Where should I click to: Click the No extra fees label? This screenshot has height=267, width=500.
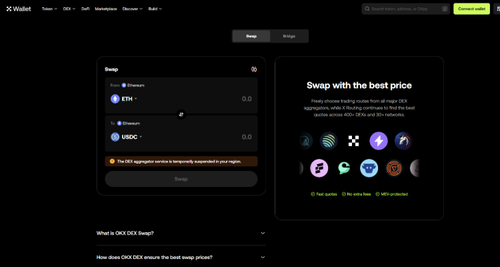(x=359, y=194)
